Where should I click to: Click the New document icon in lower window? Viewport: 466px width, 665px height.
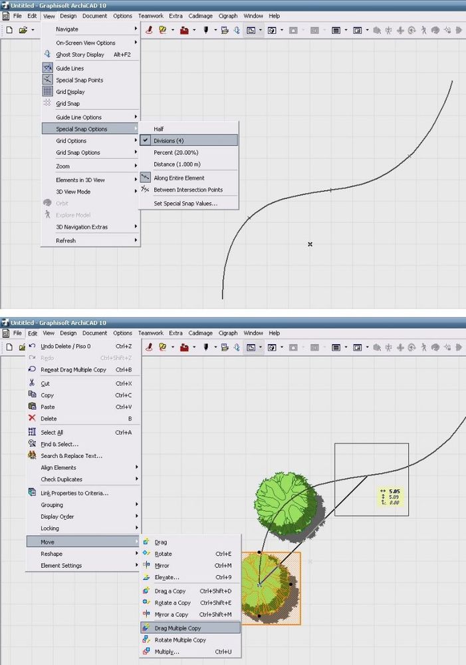(x=9, y=347)
